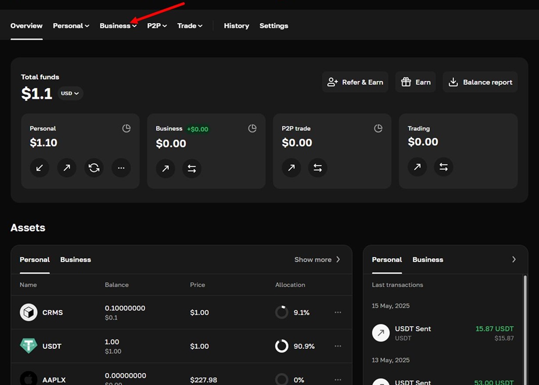Expand the Business menu in navigation

click(x=118, y=26)
